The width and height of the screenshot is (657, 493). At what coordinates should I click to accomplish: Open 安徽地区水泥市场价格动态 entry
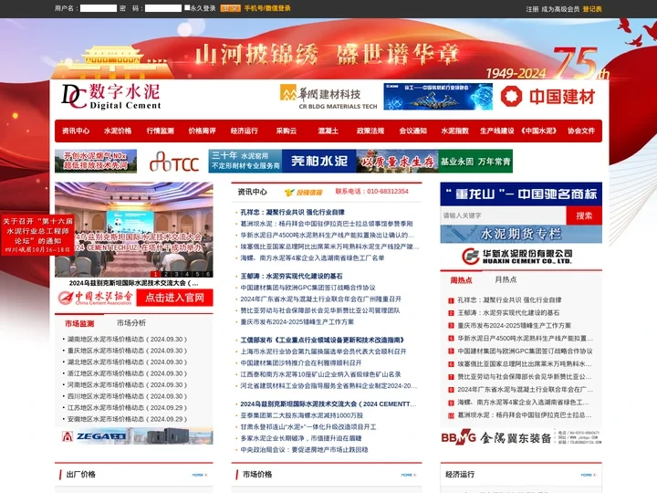click(127, 419)
